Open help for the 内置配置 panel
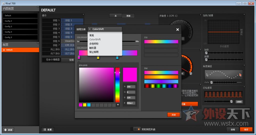Viewport: 256px width, 135px height. [38, 7]
